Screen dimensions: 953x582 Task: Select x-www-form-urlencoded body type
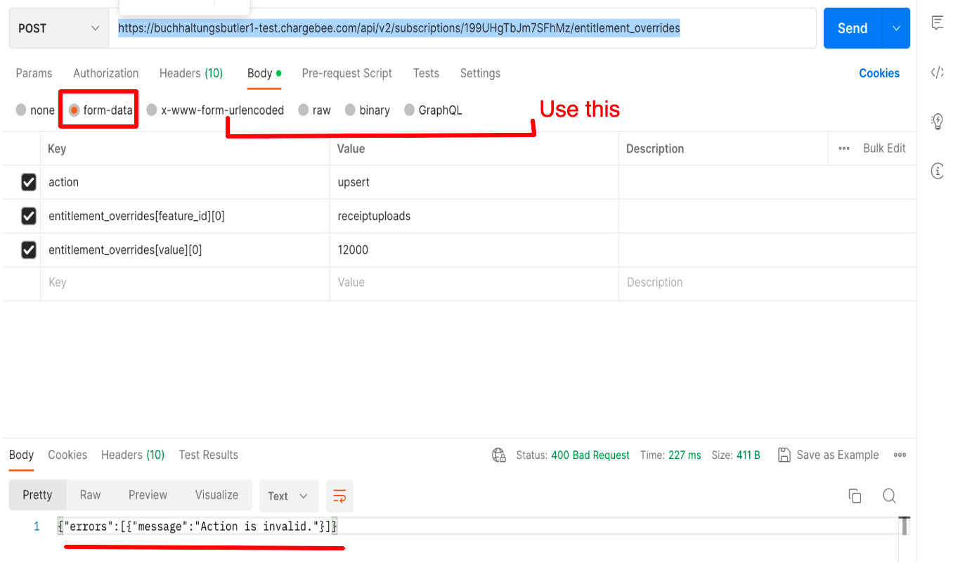click(x=152, y=110)
